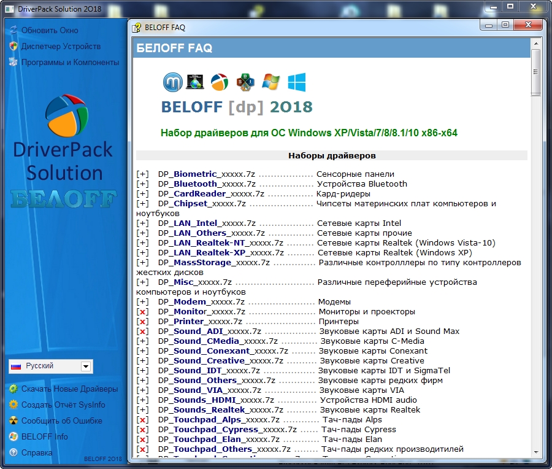Click the DriverPack Solution icon in FAQ header

(x=220, y=82)
